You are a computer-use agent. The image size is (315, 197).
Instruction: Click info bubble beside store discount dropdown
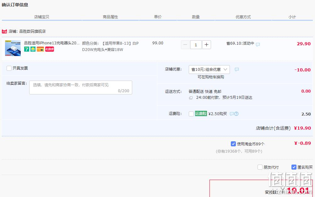pos(237,70)
